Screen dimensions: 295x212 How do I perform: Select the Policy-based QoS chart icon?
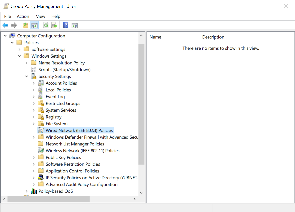click(x=34, y=191)
